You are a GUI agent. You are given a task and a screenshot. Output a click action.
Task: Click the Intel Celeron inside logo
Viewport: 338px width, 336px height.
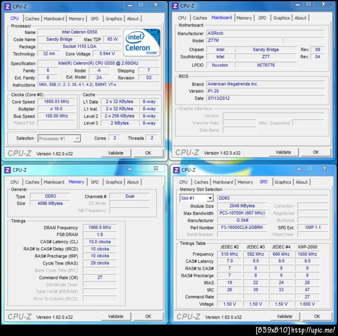click(142, 42)
